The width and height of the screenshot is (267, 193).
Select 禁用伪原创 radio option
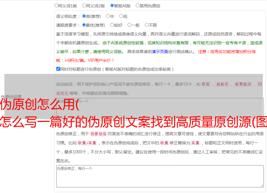(137, 6)
